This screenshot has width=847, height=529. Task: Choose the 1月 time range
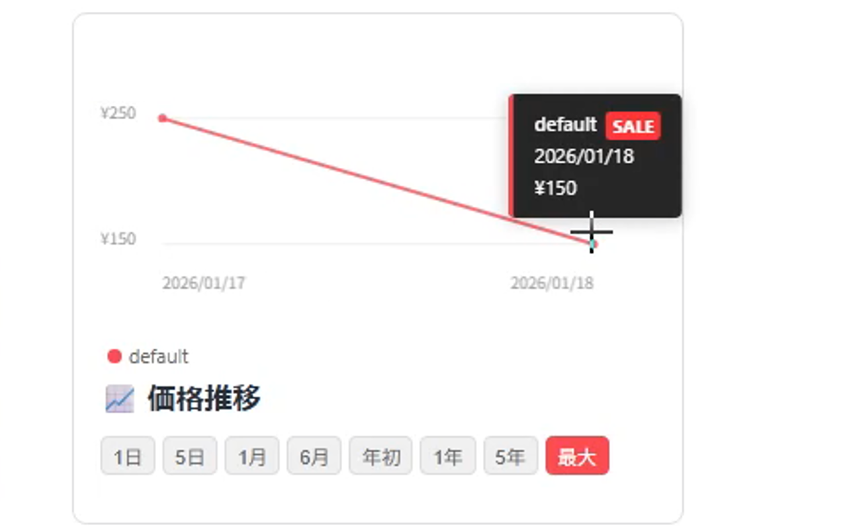pyautogui.click(x=252, y=456)
